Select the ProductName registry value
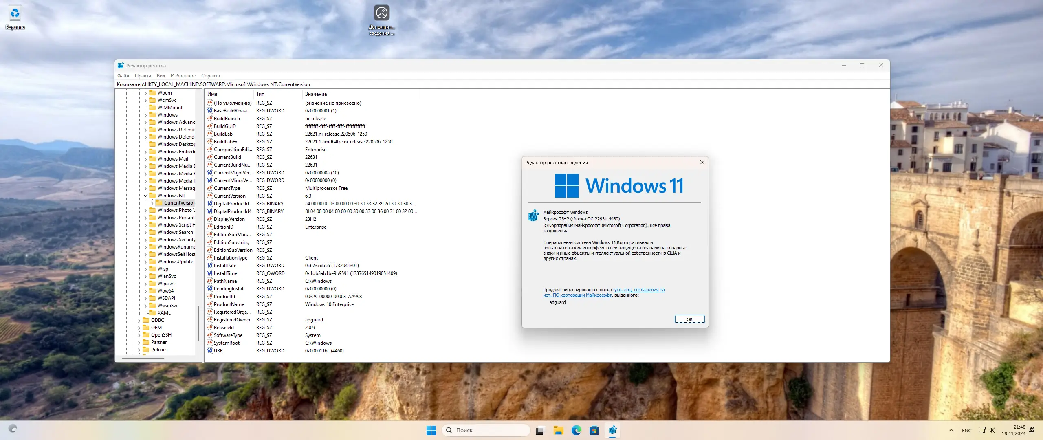The image size is (1043, 440). (x=229, y=304)
